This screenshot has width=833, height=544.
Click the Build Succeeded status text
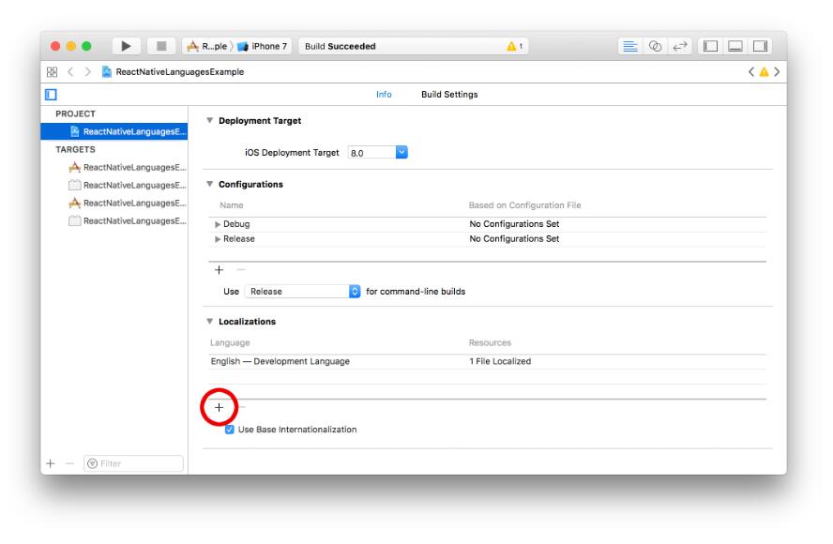(340, 46)
